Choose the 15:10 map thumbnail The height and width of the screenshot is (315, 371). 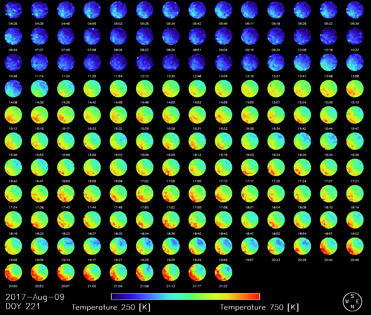(x=355, y=89)
